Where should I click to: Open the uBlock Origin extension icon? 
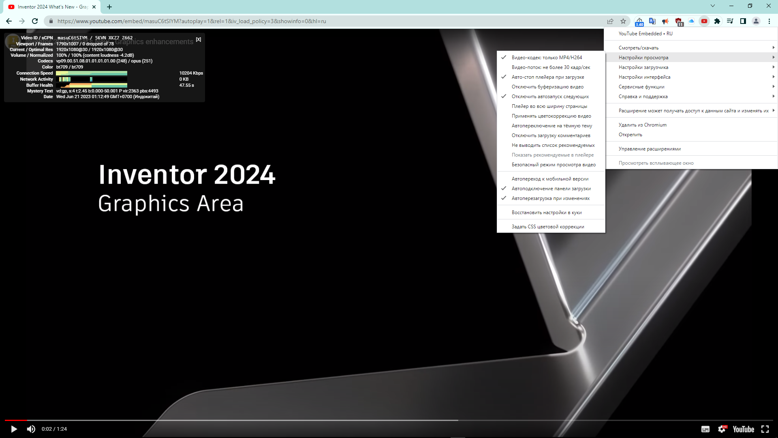coord(679,21)
